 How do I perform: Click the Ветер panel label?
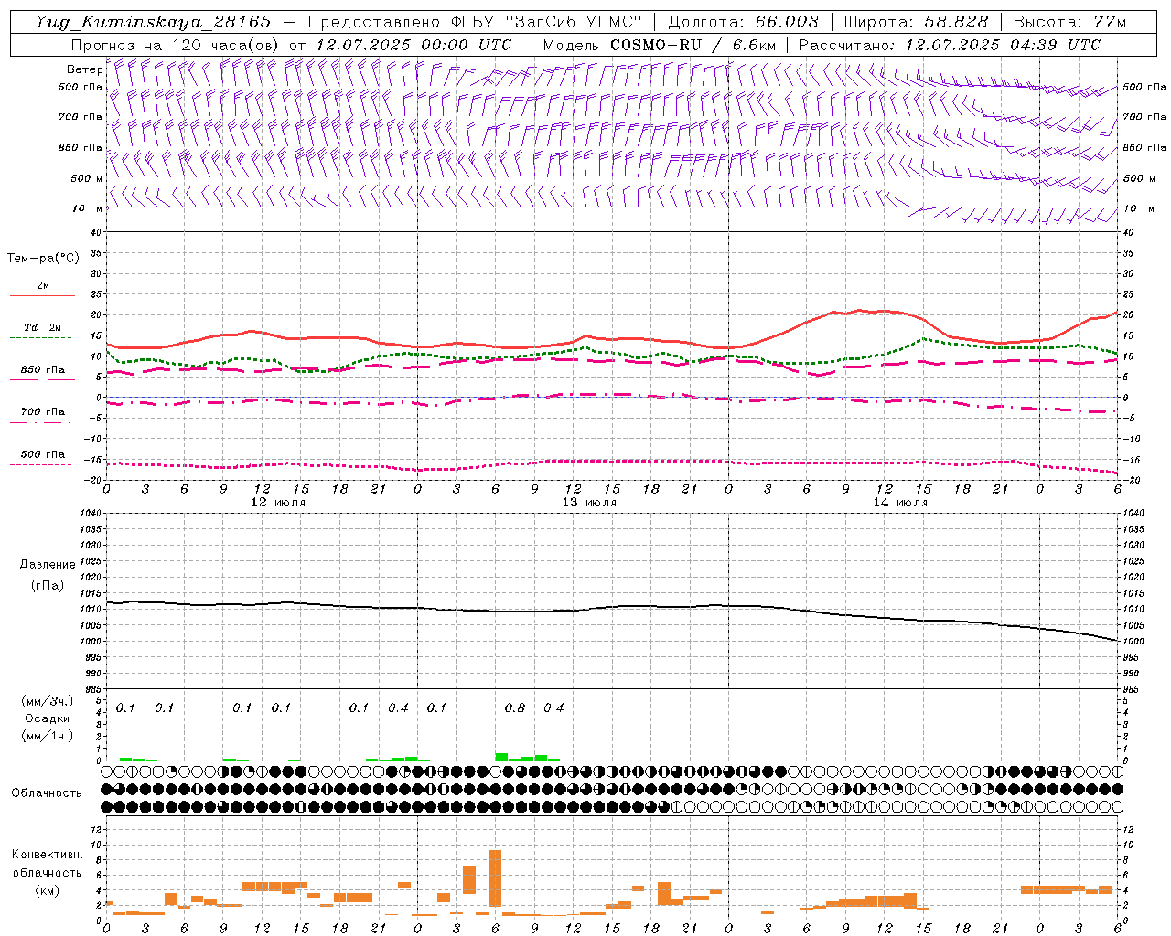[x=84, y=69]
